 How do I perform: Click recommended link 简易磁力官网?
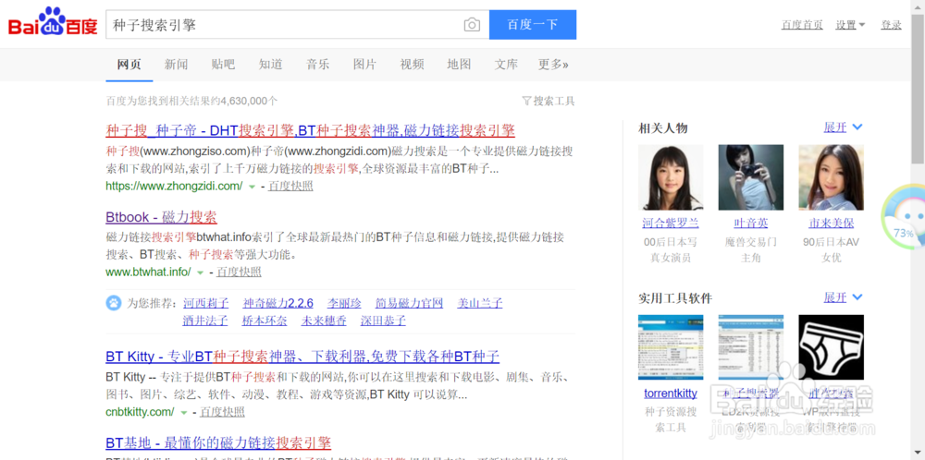tap(410, 304)
